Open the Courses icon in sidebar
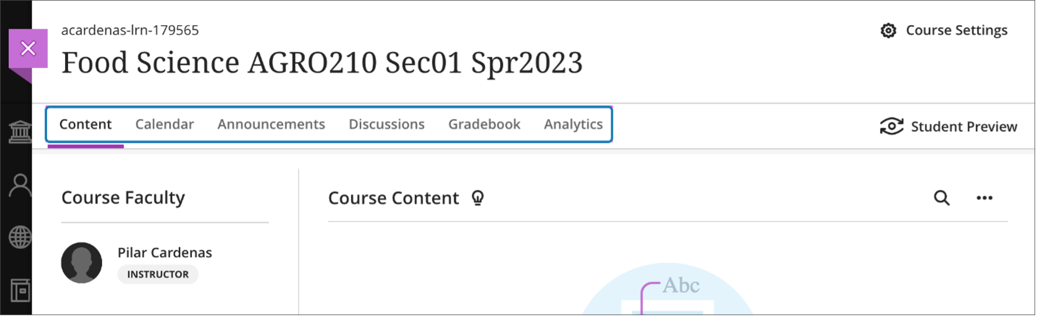1037x316 pixels. point(20,290)
